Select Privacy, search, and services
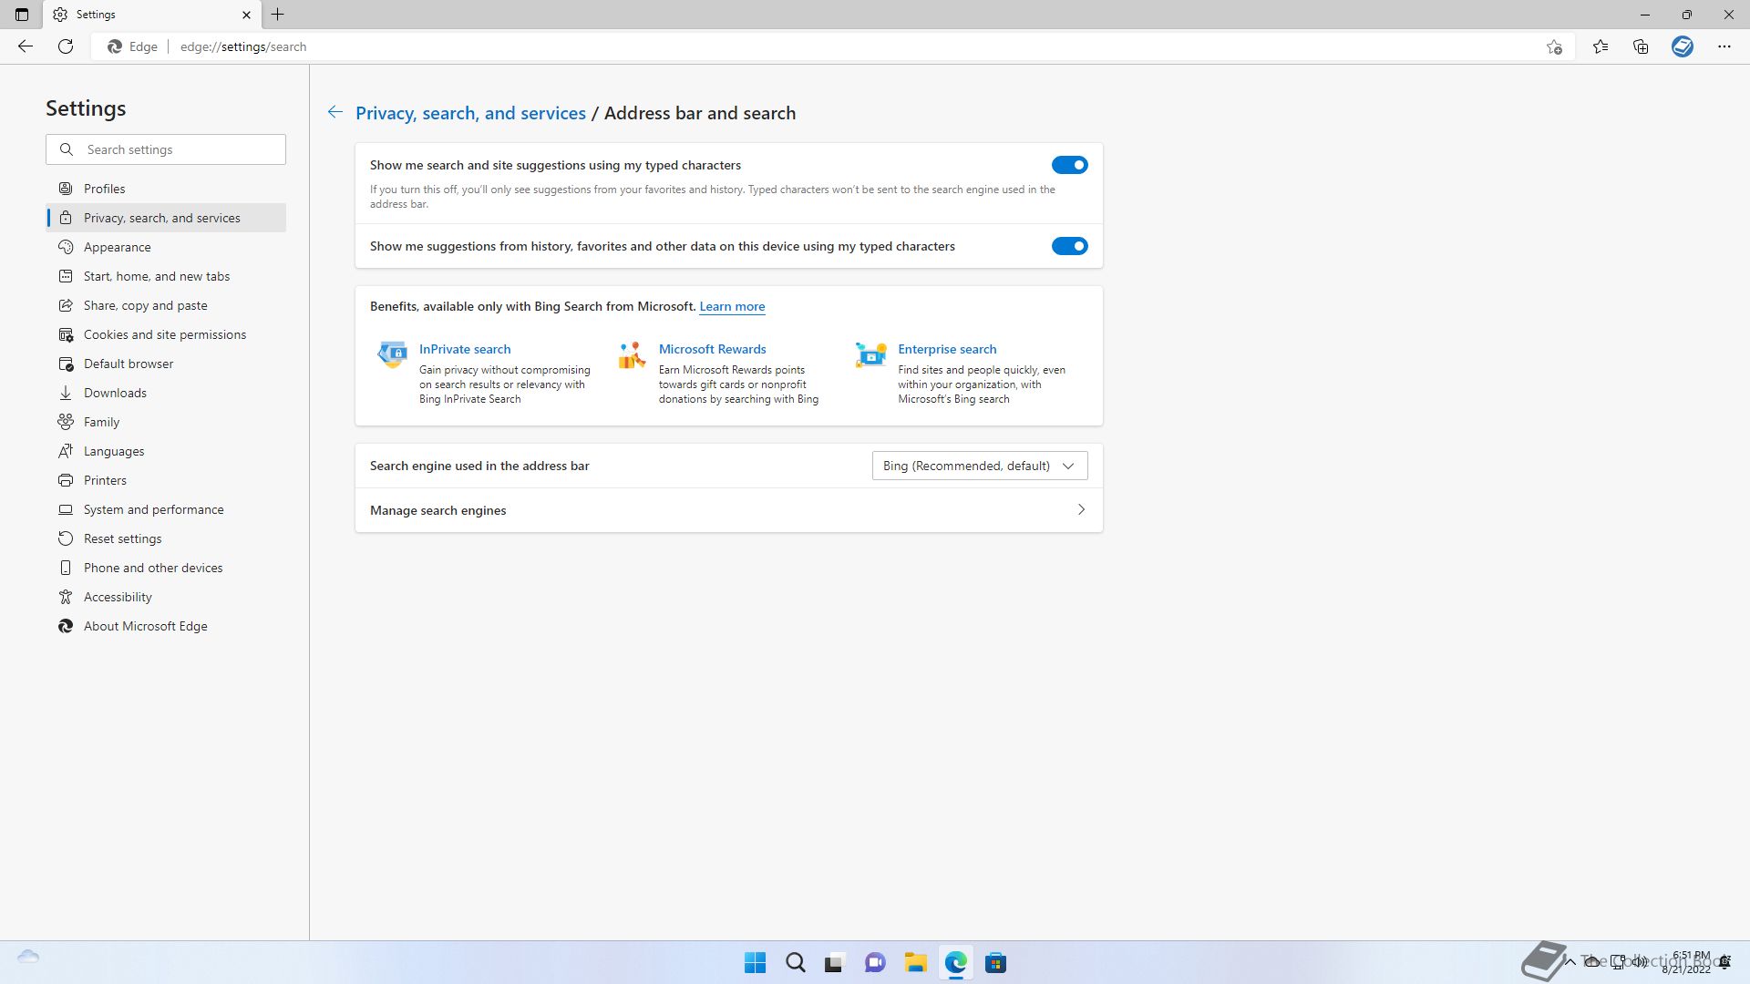The image size is (1750, 984). click(166, 218)
